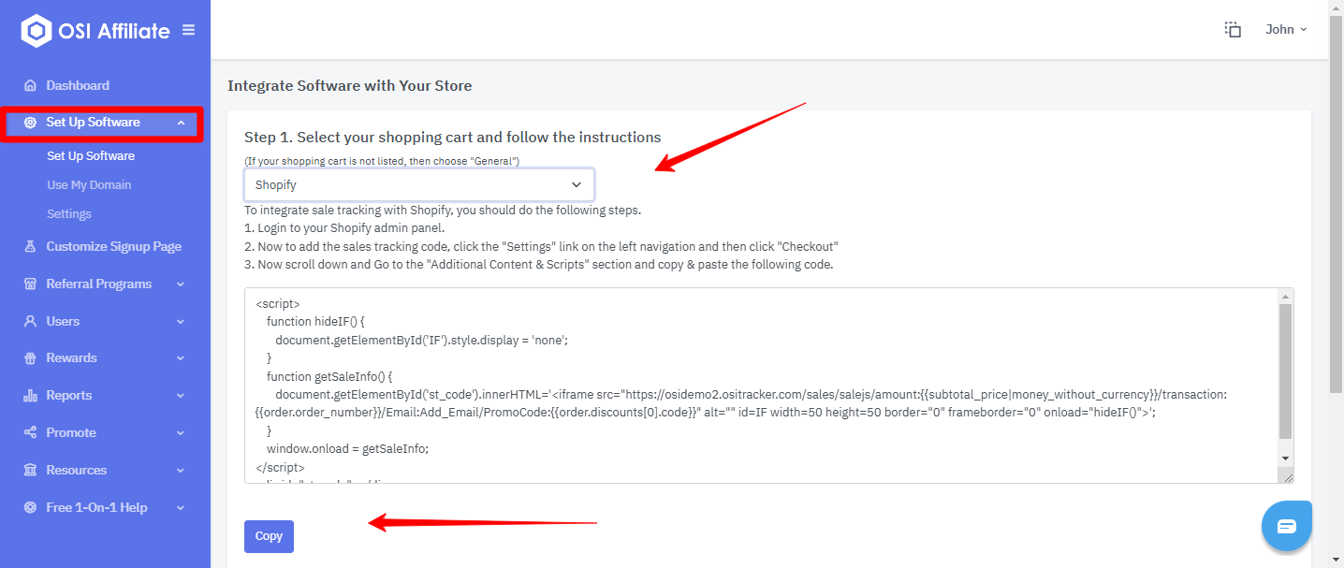Viewport: 1344px width, 568px height.
Task: Collapse the Set Up Software chevron
Action: [181, 123]
